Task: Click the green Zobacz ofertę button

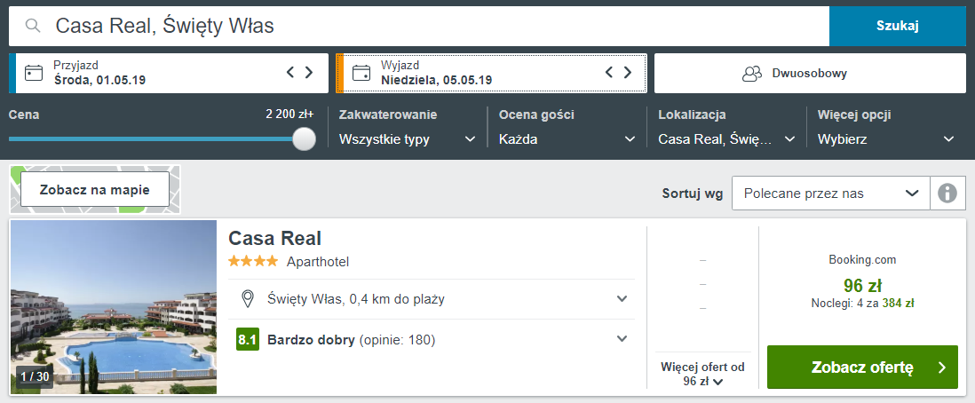Action: [862, 367]
